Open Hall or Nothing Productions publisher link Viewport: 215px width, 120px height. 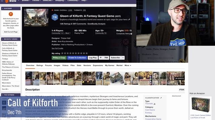pos(73,45)
